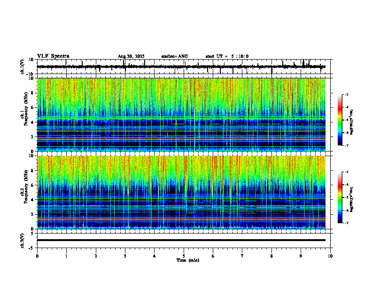
Task: Click the "VLF Spectra" plot title
Action: tap(53, 56)
